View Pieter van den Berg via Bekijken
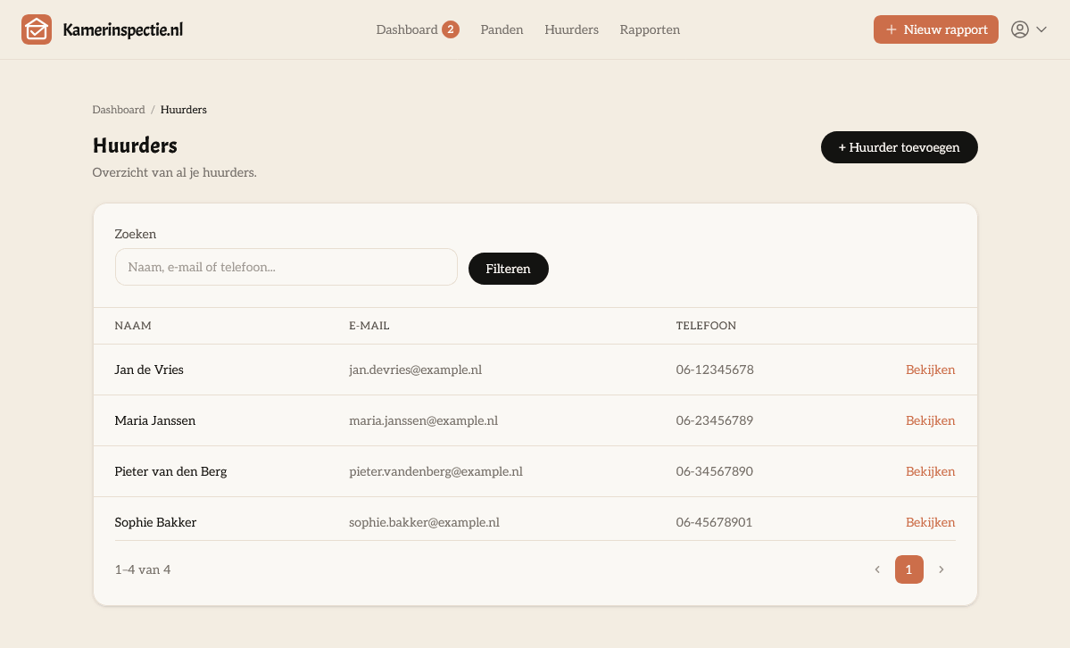 930,471
